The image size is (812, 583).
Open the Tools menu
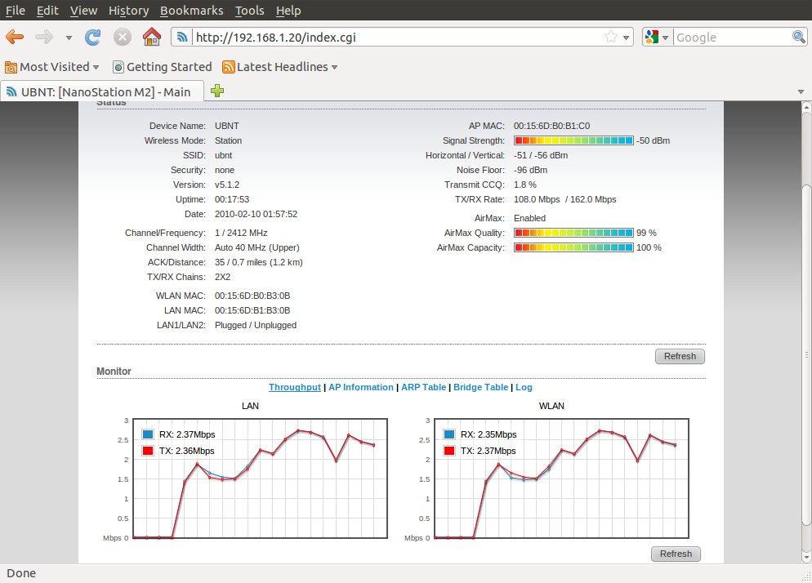point(249,11)
